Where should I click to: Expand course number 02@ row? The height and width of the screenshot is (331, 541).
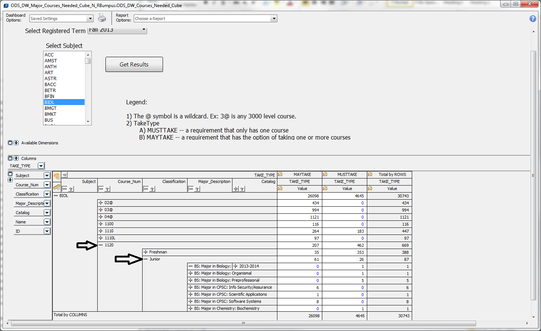click(x=100, y=203)
